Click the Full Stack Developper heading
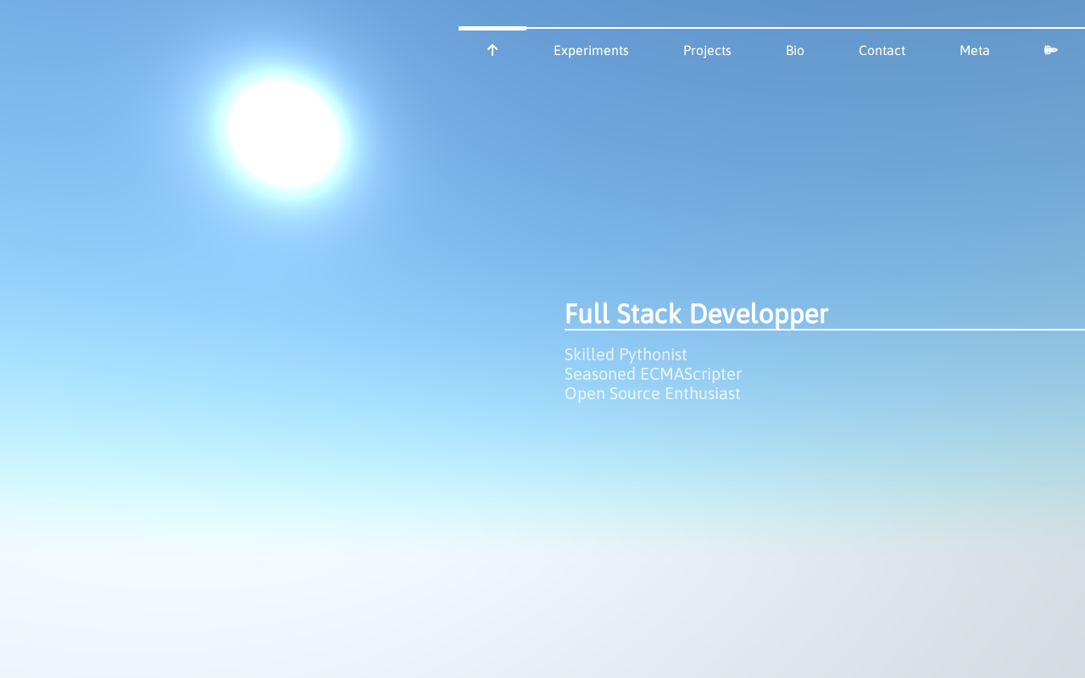Screen dimensions: 1085x678 point(696,314)
